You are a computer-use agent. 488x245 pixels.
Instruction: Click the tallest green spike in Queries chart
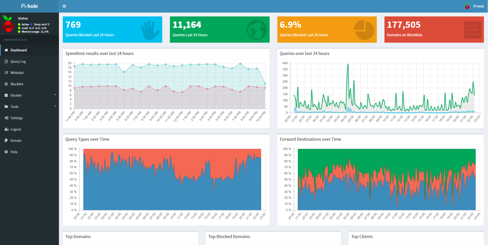tap(348, 64)
